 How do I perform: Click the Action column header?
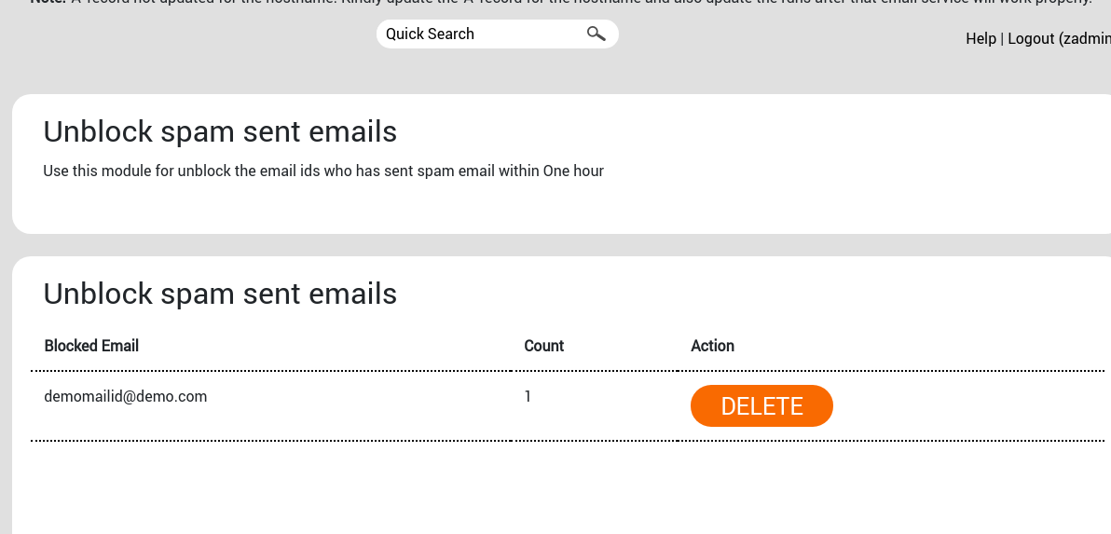click(712, 346)
